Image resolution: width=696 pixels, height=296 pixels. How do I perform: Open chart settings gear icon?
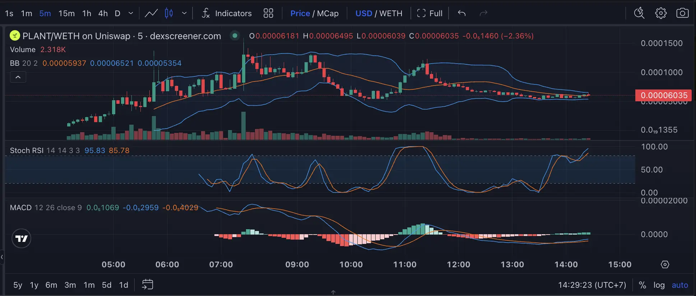tap(661, 14)
